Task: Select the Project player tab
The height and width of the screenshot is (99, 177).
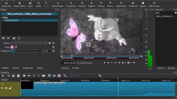Action: pos(76,68)
